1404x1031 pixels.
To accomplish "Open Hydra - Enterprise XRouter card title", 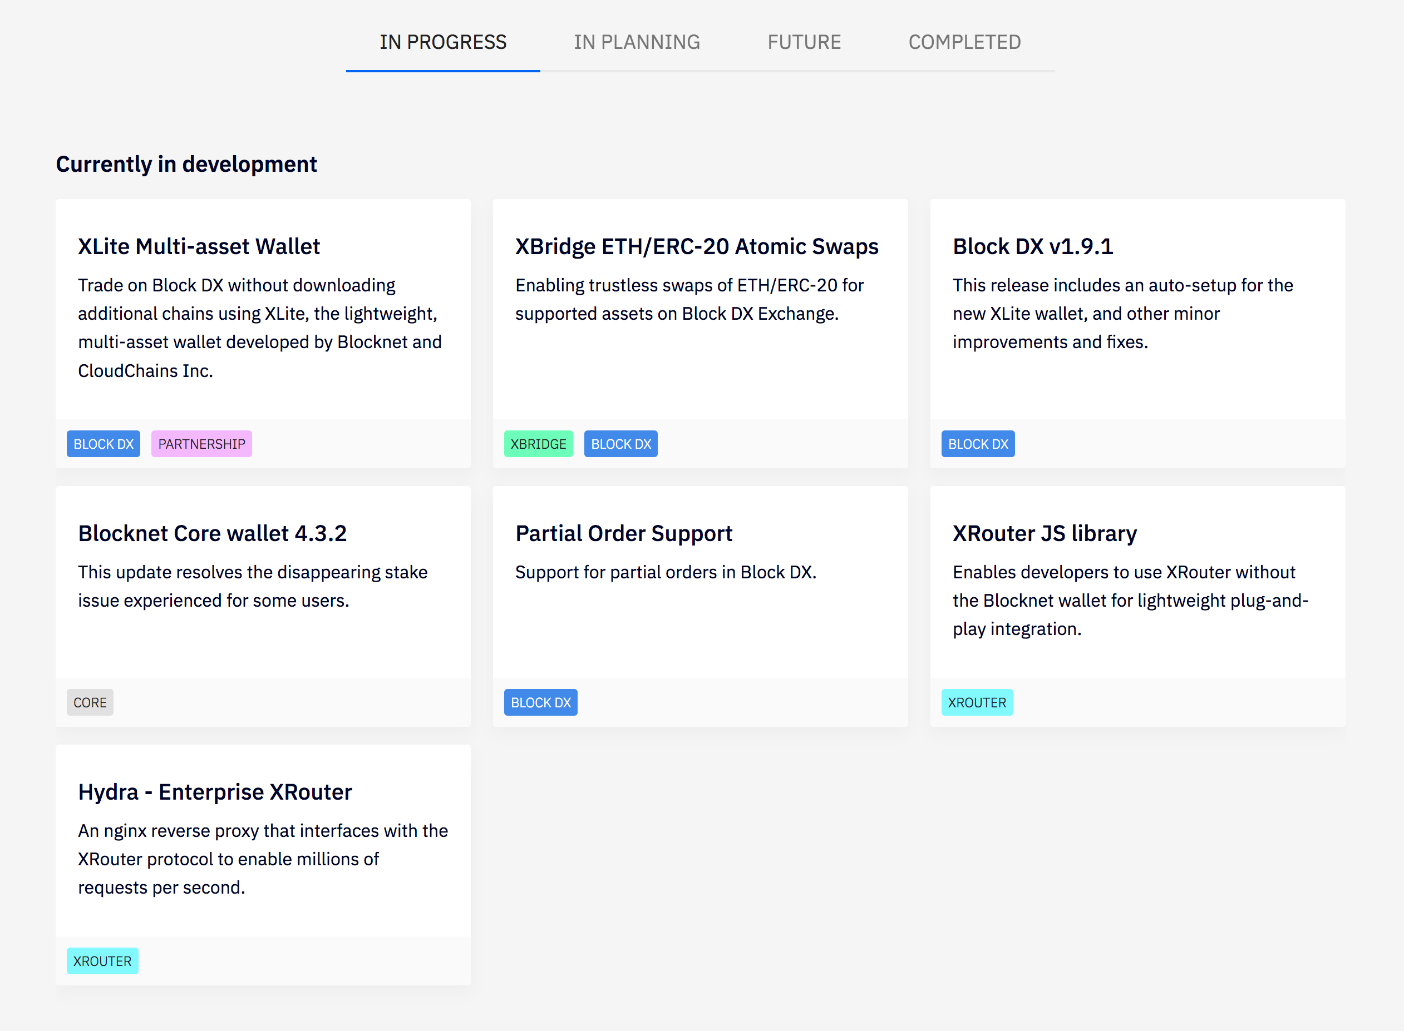I will 215,792.
